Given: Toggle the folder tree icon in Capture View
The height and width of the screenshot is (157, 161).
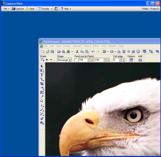Looking at the screenshot, I should (56, 9).
